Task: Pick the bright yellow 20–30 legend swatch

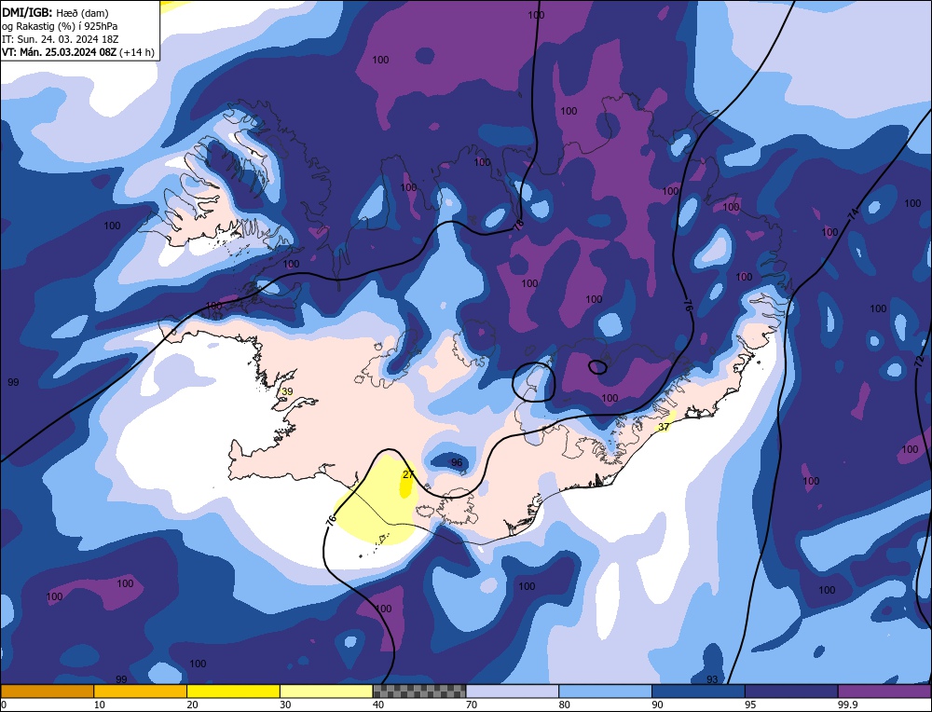Action: pos(233,691)
